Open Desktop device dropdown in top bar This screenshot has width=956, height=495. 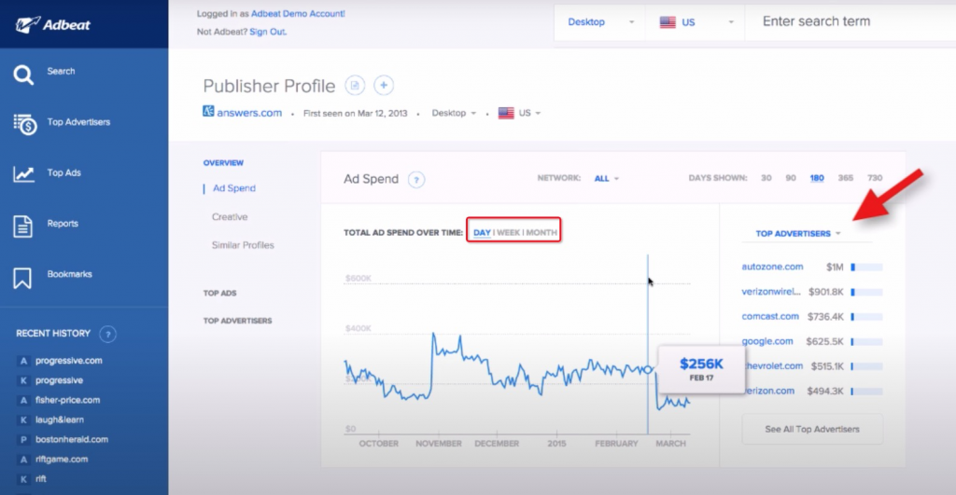pos(600,22)
